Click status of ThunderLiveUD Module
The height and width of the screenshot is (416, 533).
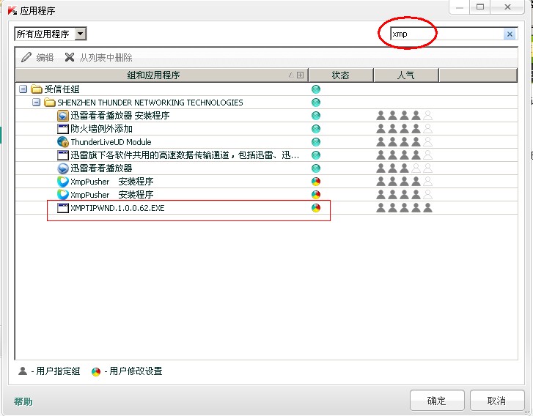(x=316, y=142)
